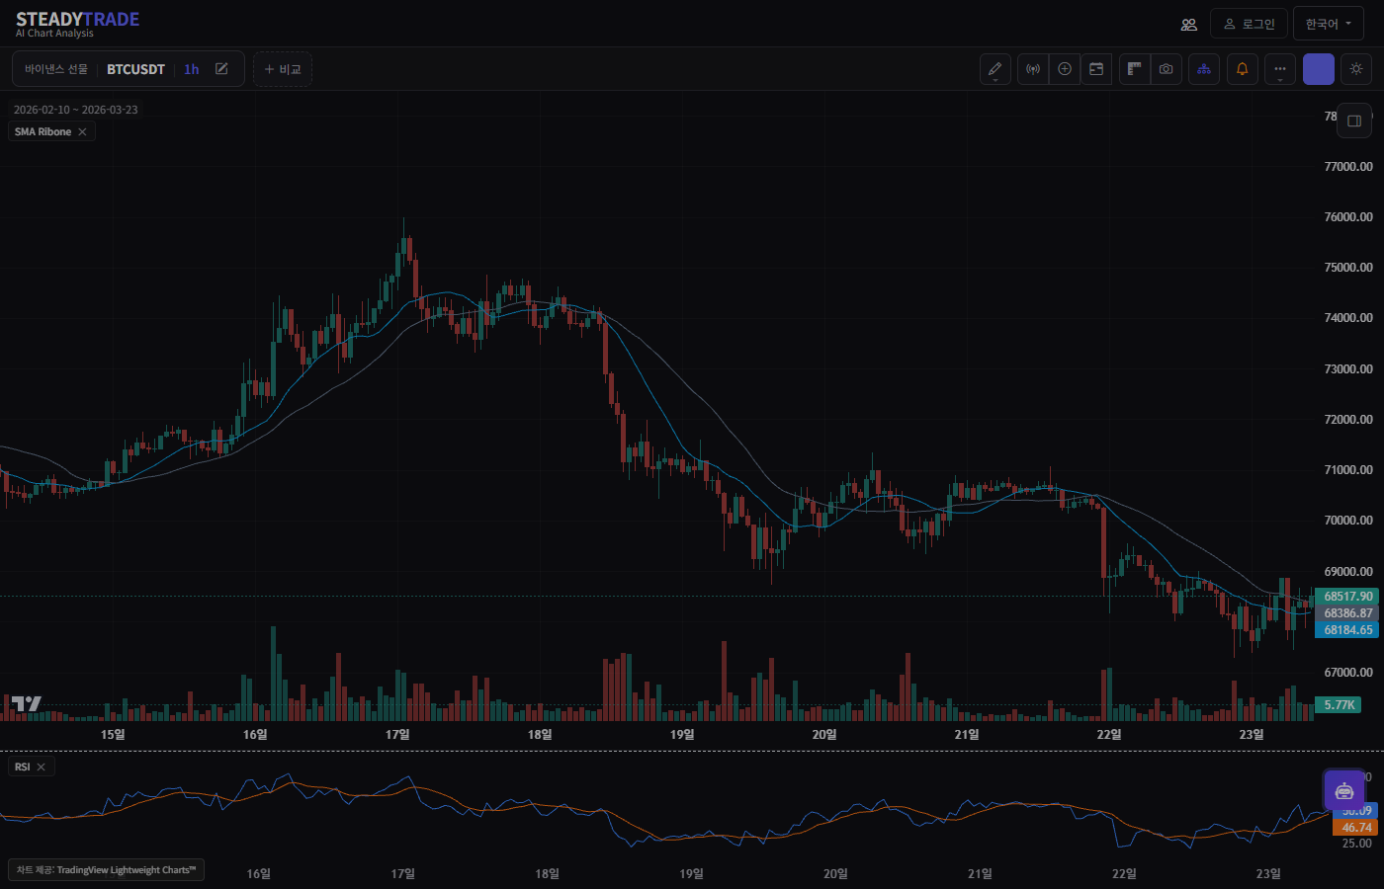Click the 68386.87 gray SMA price label
Screen dimensions: 1384x889
(x=1347, y=613)
